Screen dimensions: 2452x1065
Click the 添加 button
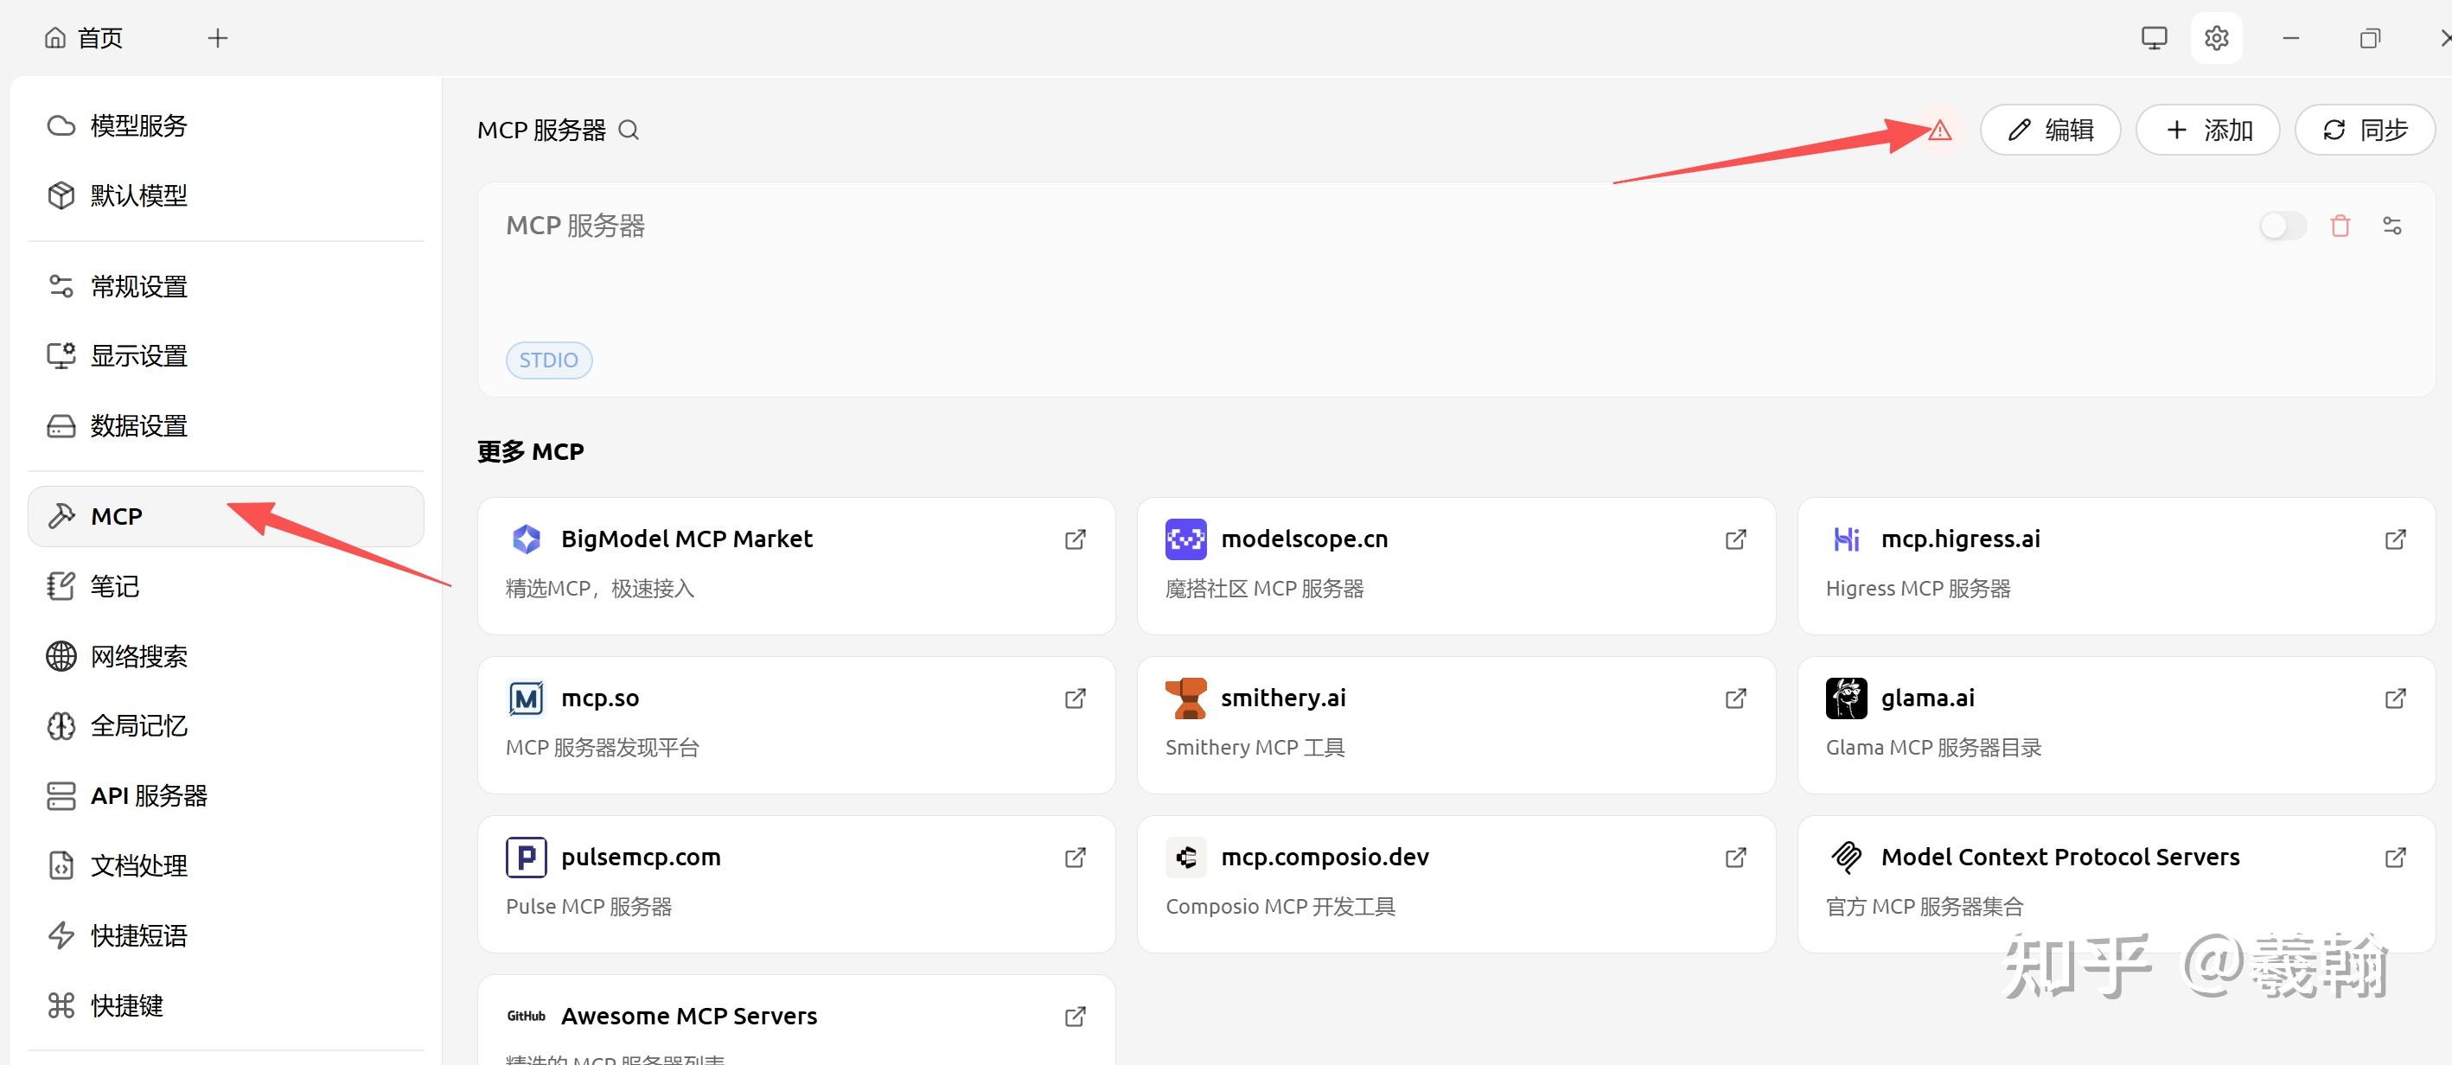(2207, 131)
